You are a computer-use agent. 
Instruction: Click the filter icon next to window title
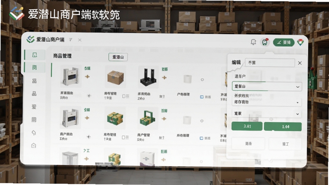click(x=71, y=39)
